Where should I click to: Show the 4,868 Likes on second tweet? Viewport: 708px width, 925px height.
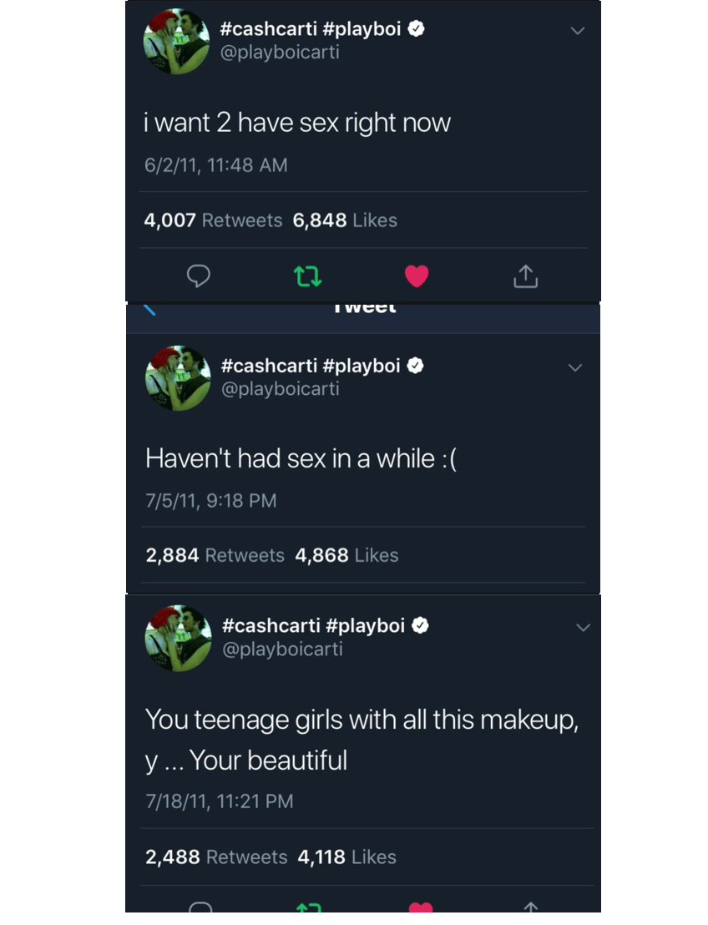346,555
